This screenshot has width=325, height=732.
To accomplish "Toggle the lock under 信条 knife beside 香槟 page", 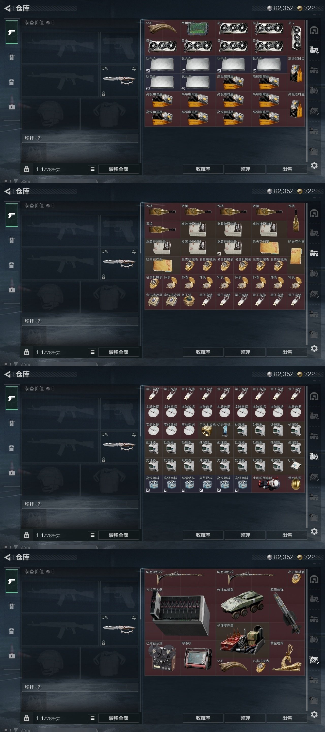I will coord(104,277).
